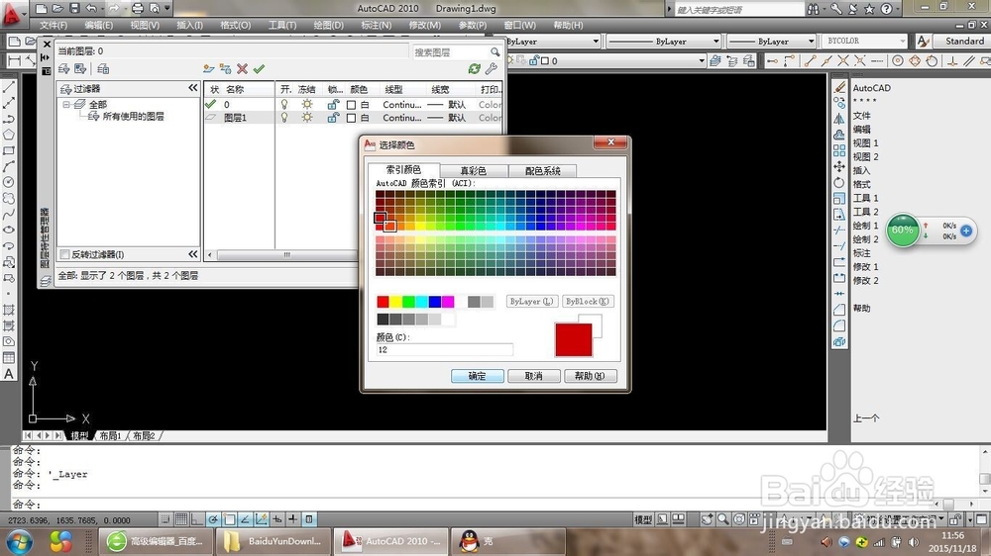The width and height of the screenshot is (991, 556).
Task: Click the New Group Filter icon
Action: 80,69
